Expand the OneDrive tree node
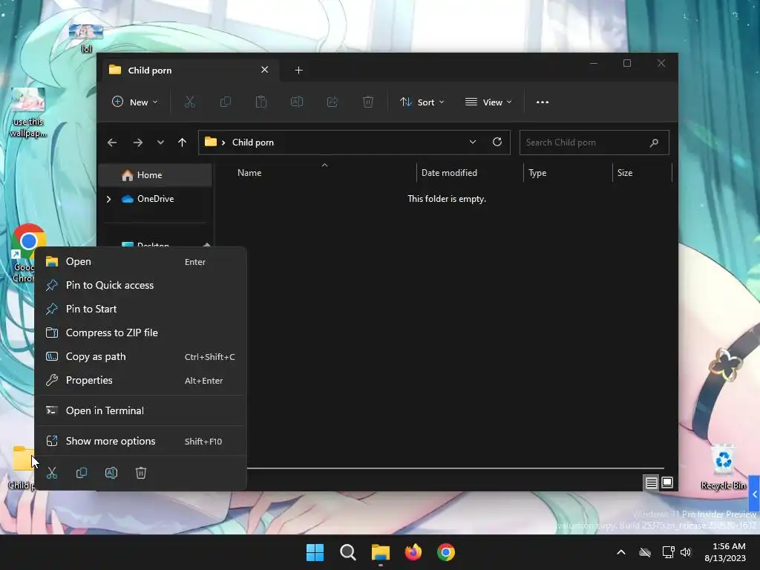 pos(108,199)
